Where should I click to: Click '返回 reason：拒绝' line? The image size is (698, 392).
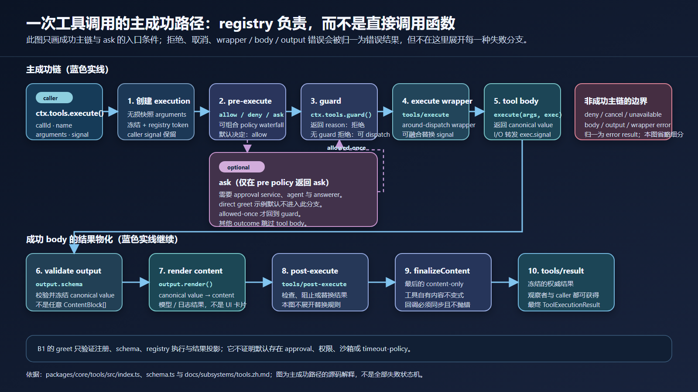tap(338, 125)
